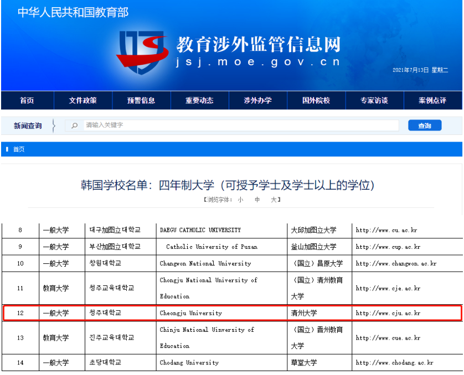Click the 首页 breadcrumb link
The width and height of the screenshot is (464, 375).
pyautogui.click(x=19, y=149)
